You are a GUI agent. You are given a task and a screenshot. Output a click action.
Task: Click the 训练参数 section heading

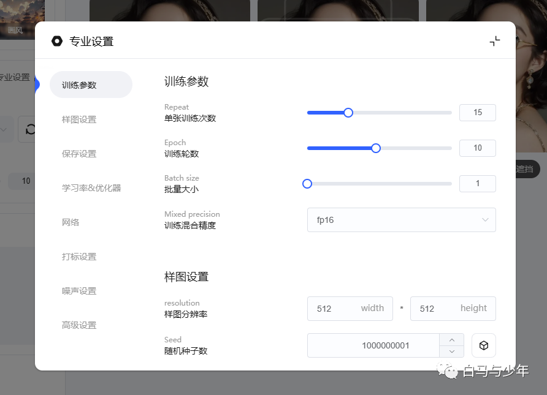186,81
